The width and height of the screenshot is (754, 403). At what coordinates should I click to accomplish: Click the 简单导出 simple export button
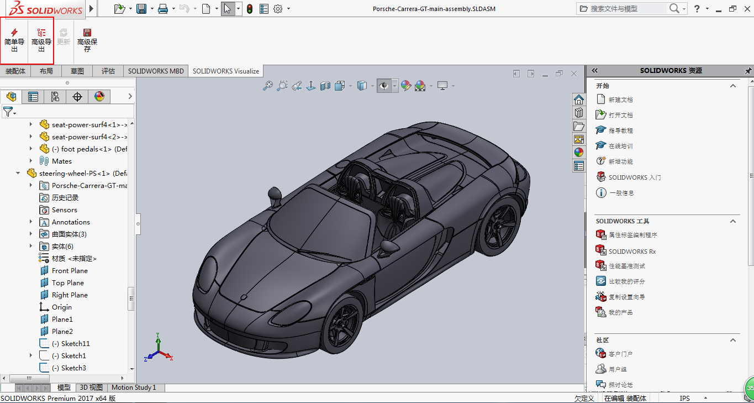click(14, 40)
